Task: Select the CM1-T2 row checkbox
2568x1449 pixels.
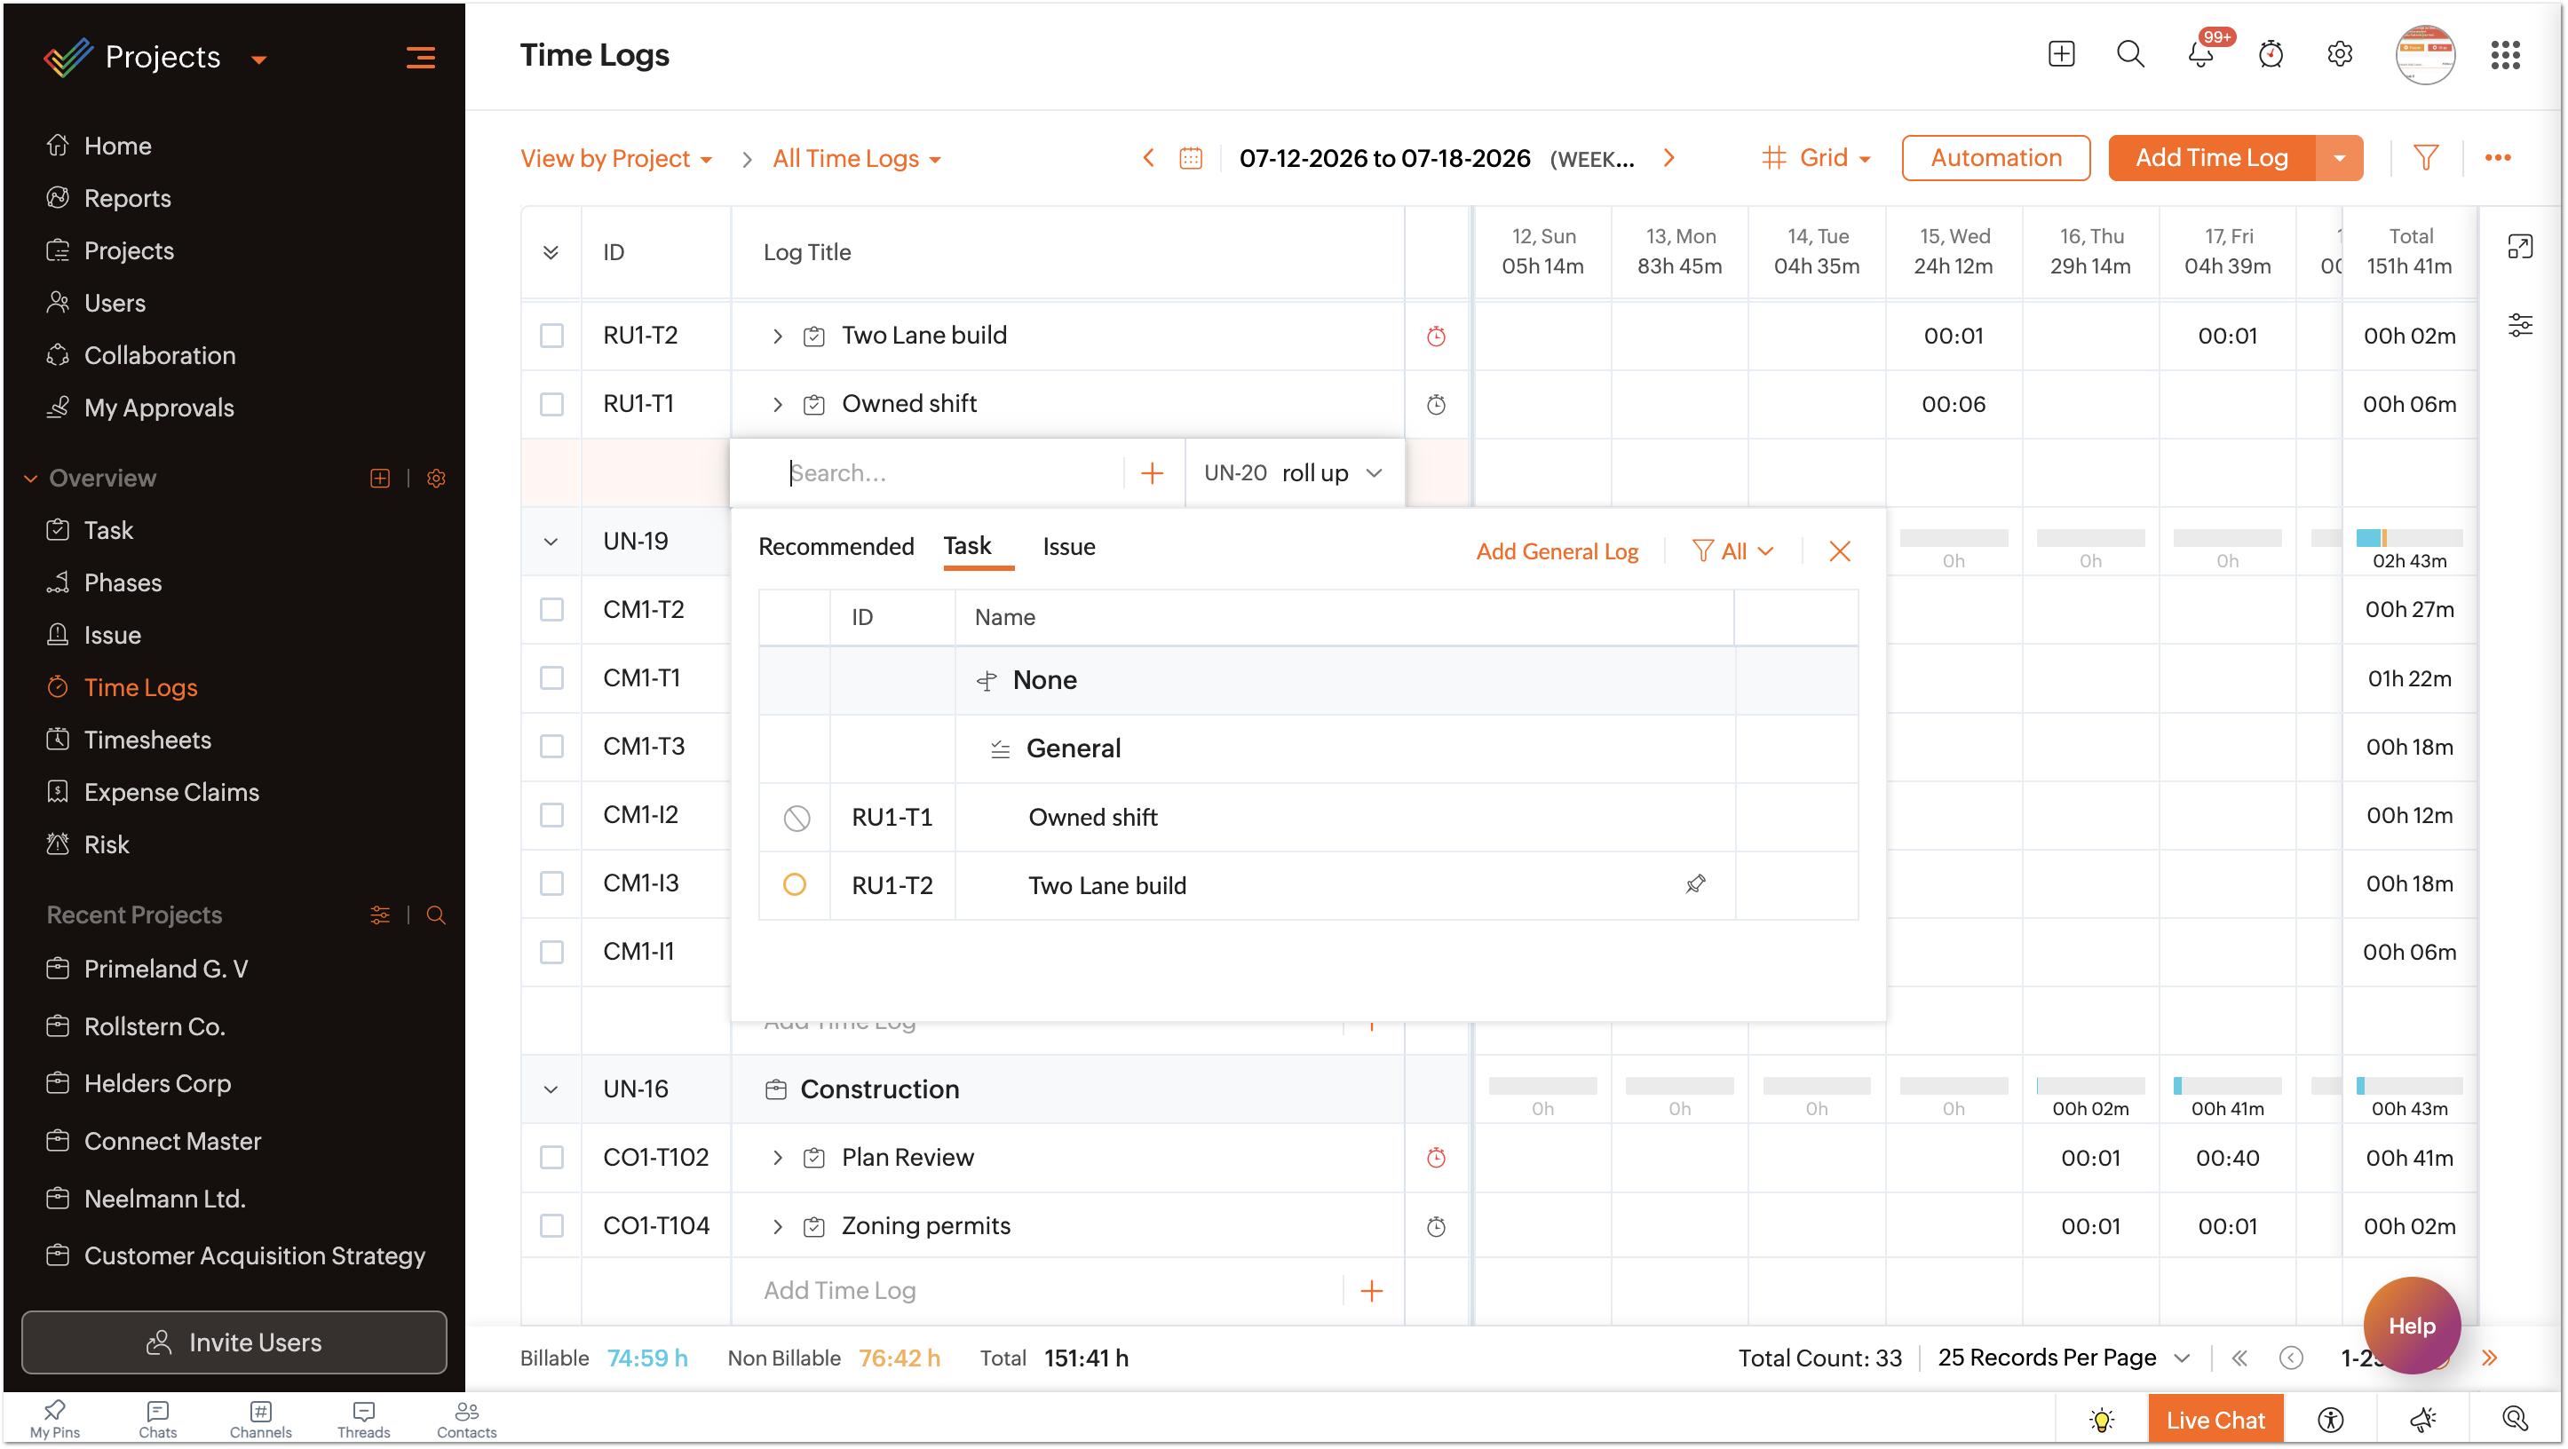Action: pos(551,610)
